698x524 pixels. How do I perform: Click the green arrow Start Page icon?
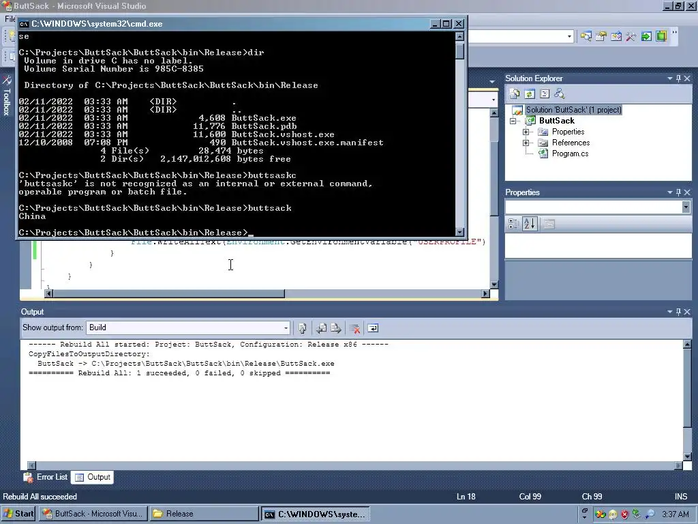(646, 36)
